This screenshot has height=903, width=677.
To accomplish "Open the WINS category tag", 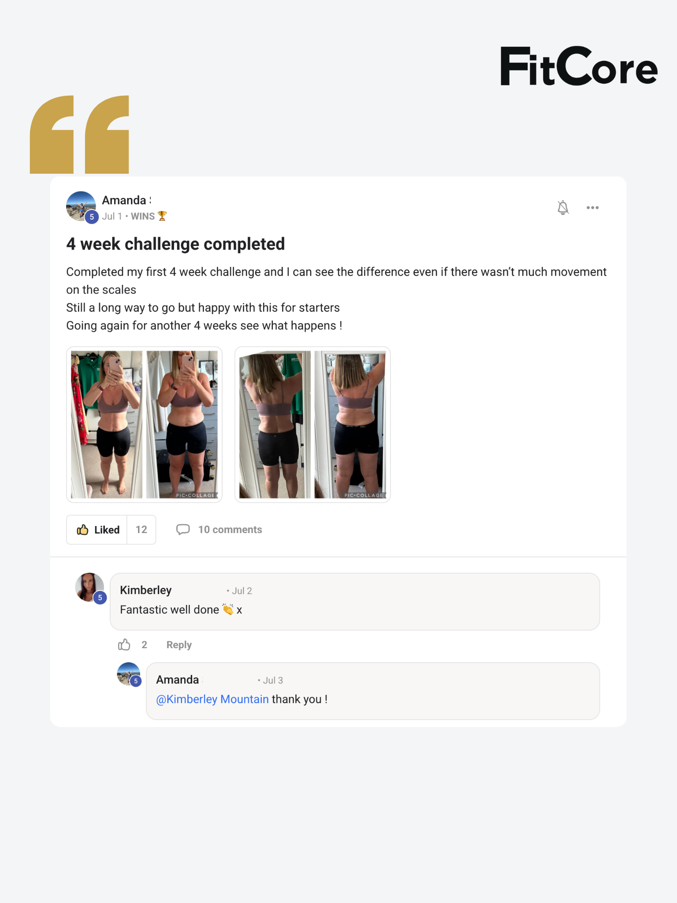I will 143,216.
